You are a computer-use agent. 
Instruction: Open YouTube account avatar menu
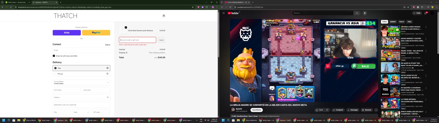(x=432, y=13)
